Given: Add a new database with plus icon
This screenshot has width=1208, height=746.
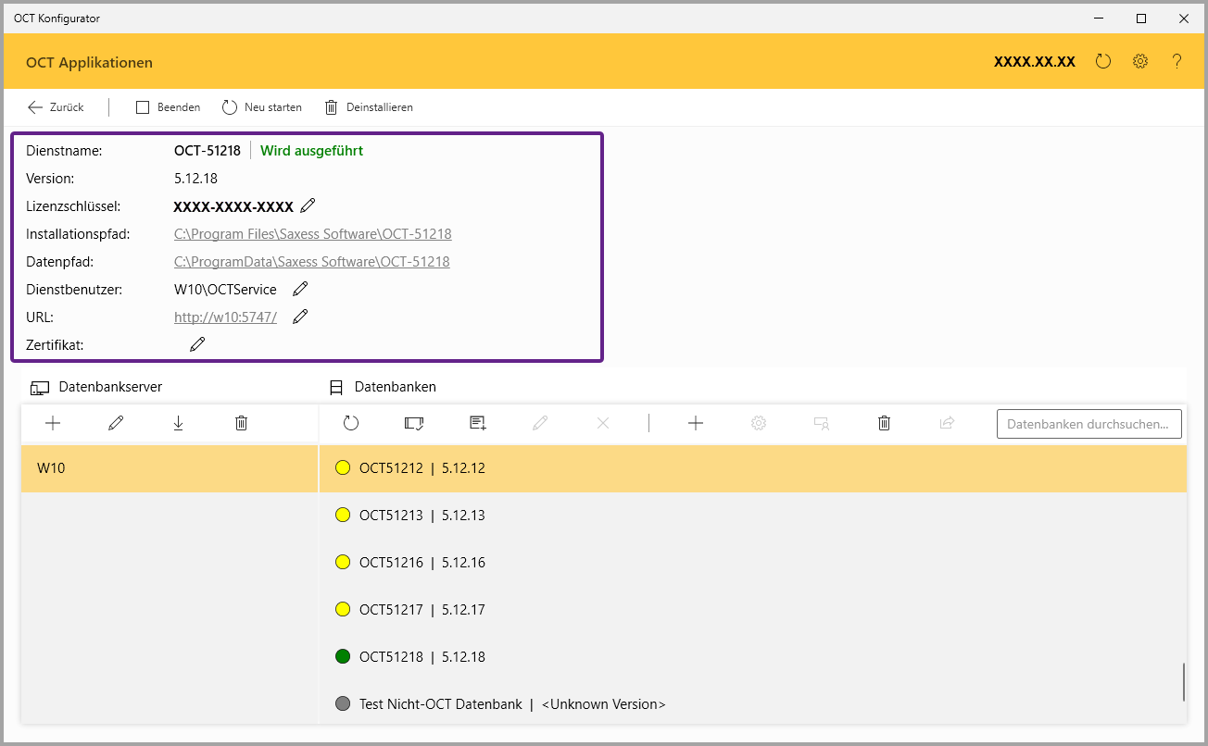Looking at the screenshot, I should pos(696,423).
